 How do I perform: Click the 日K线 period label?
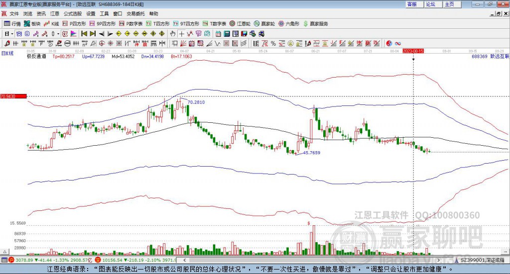coord(7,53)
